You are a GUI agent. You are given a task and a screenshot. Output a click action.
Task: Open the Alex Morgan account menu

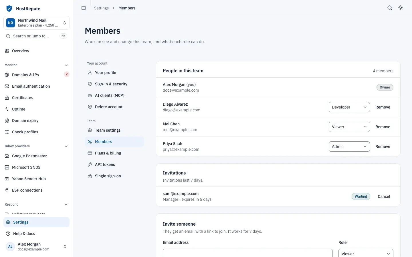pos(36,247)
